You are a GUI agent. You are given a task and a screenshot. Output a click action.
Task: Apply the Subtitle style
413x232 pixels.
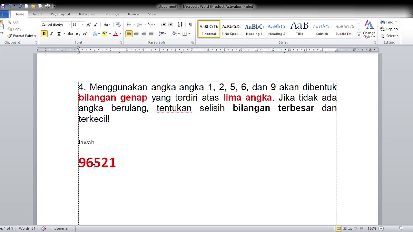(x=322, y=29)
